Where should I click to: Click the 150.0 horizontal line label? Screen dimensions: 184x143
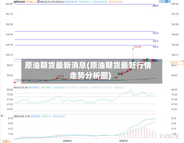point(155,33)
